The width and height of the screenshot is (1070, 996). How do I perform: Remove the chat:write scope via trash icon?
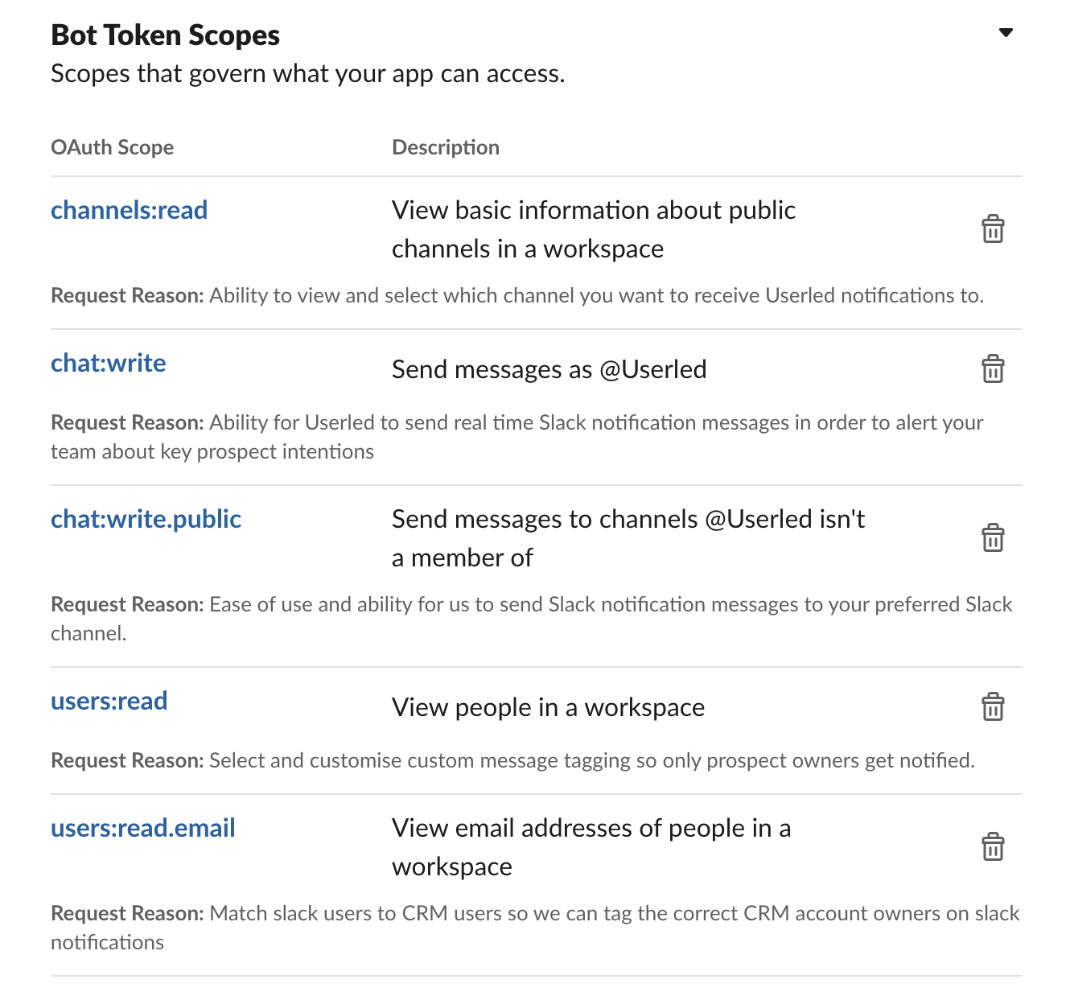click(993, 369)
